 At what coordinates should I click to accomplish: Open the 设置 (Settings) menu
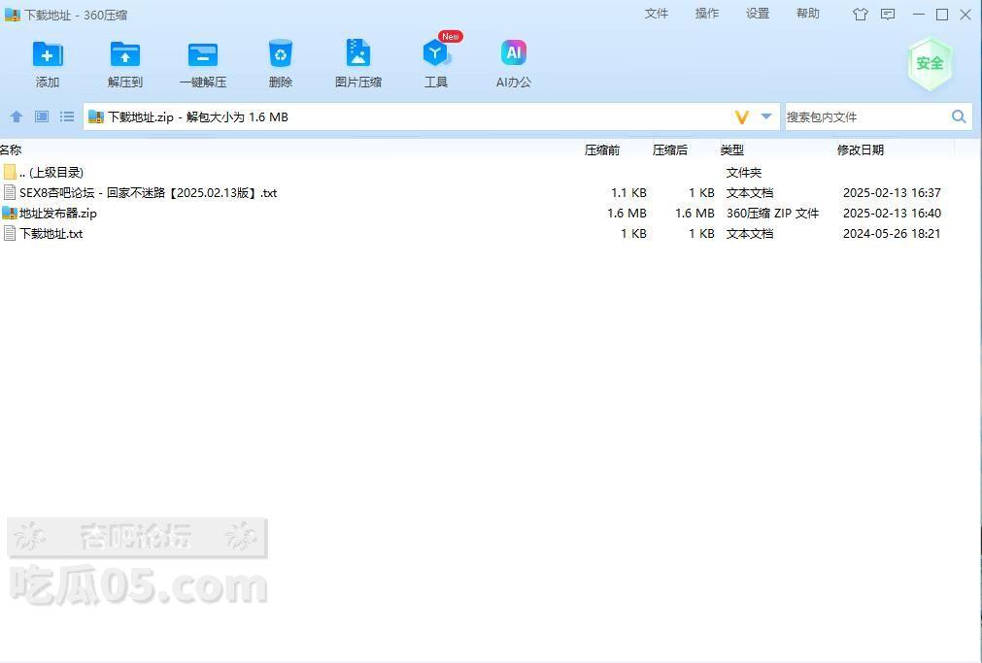758,14
